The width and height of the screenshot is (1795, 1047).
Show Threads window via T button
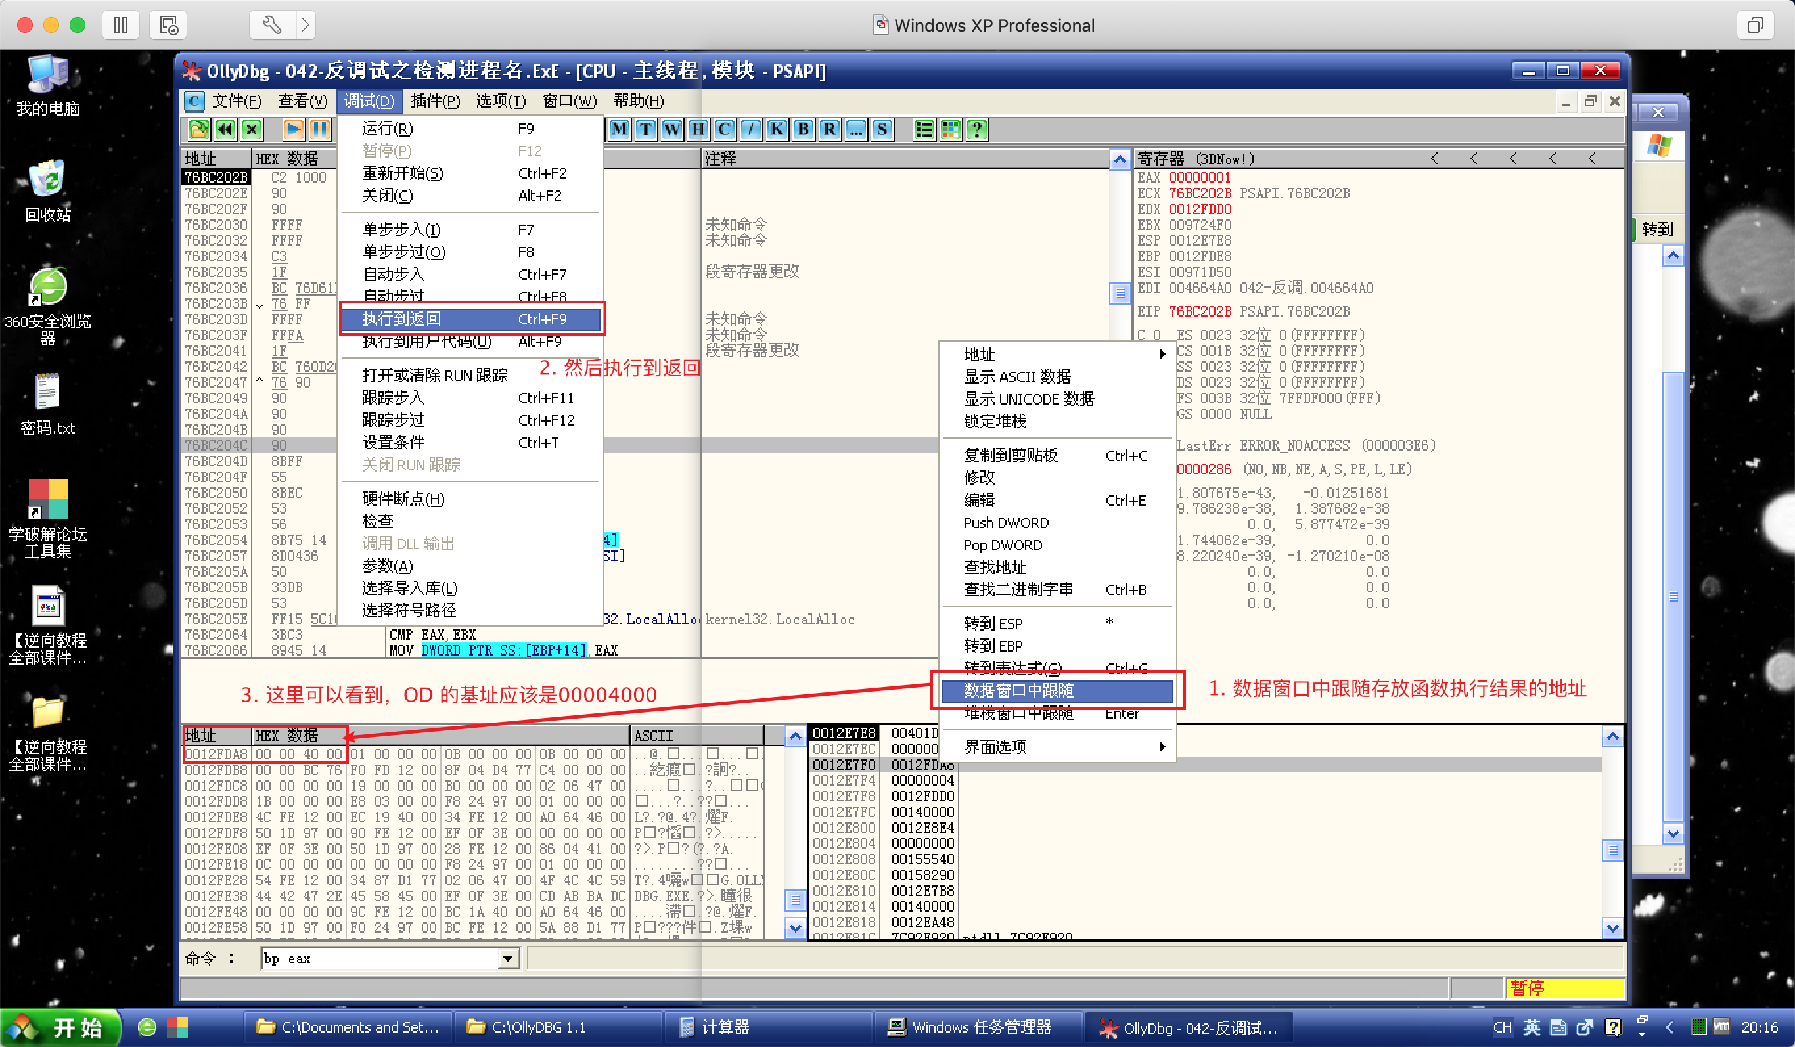[x=645, y=129]
